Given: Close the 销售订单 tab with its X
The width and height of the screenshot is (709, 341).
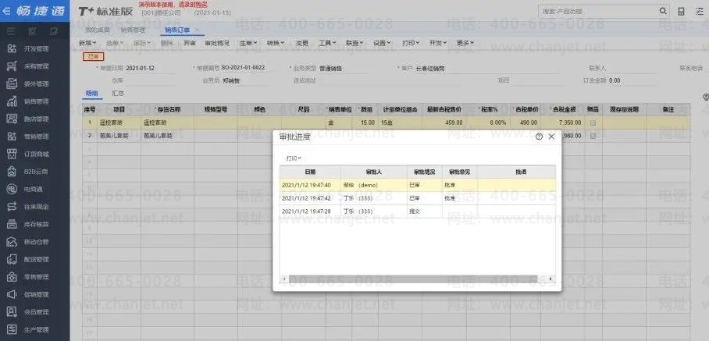Looking at the screenshot, I should point(197,30).
